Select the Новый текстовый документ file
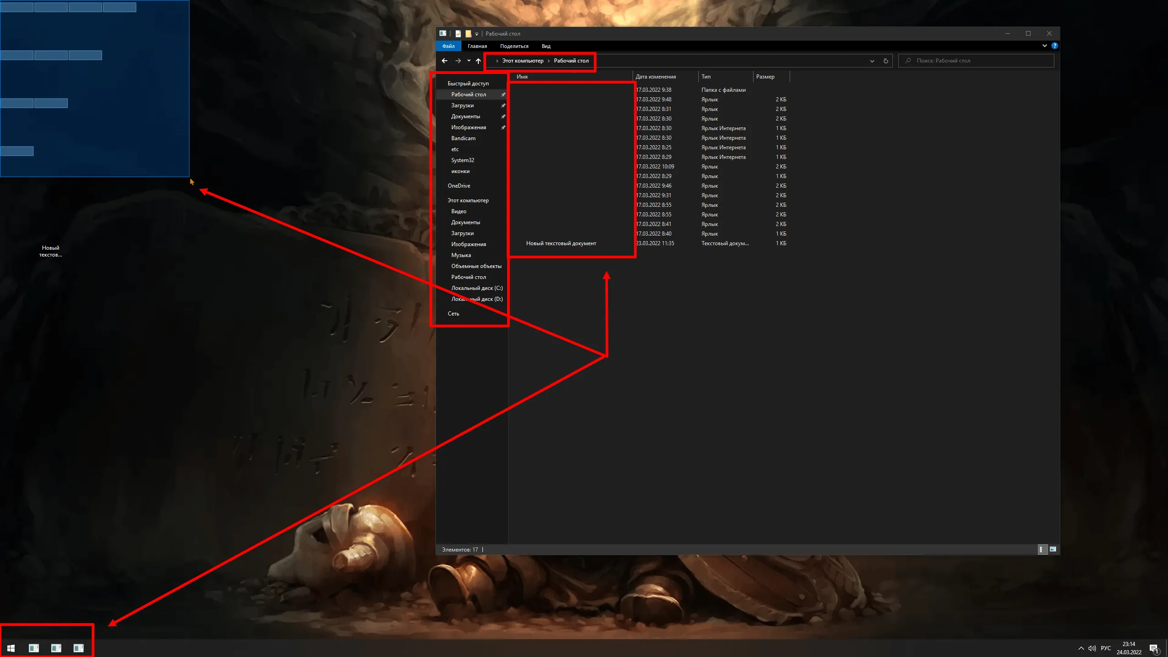1168x657 pixels. [x=561, y=243]
